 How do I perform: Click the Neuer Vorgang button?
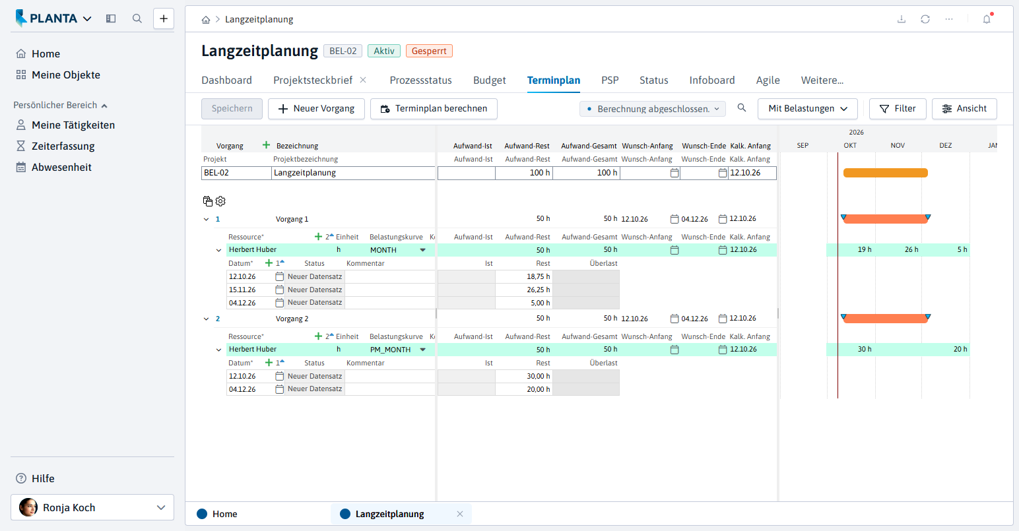(316, 109)
